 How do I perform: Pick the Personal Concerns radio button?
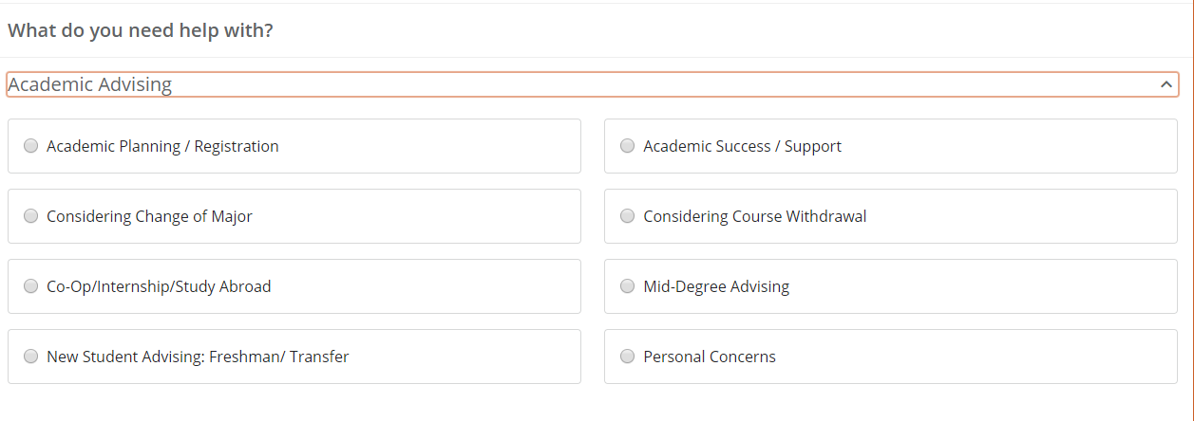(627, 357)
